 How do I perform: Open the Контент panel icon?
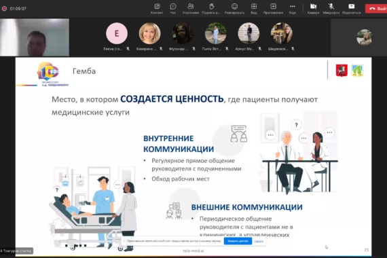click(157, 6)
